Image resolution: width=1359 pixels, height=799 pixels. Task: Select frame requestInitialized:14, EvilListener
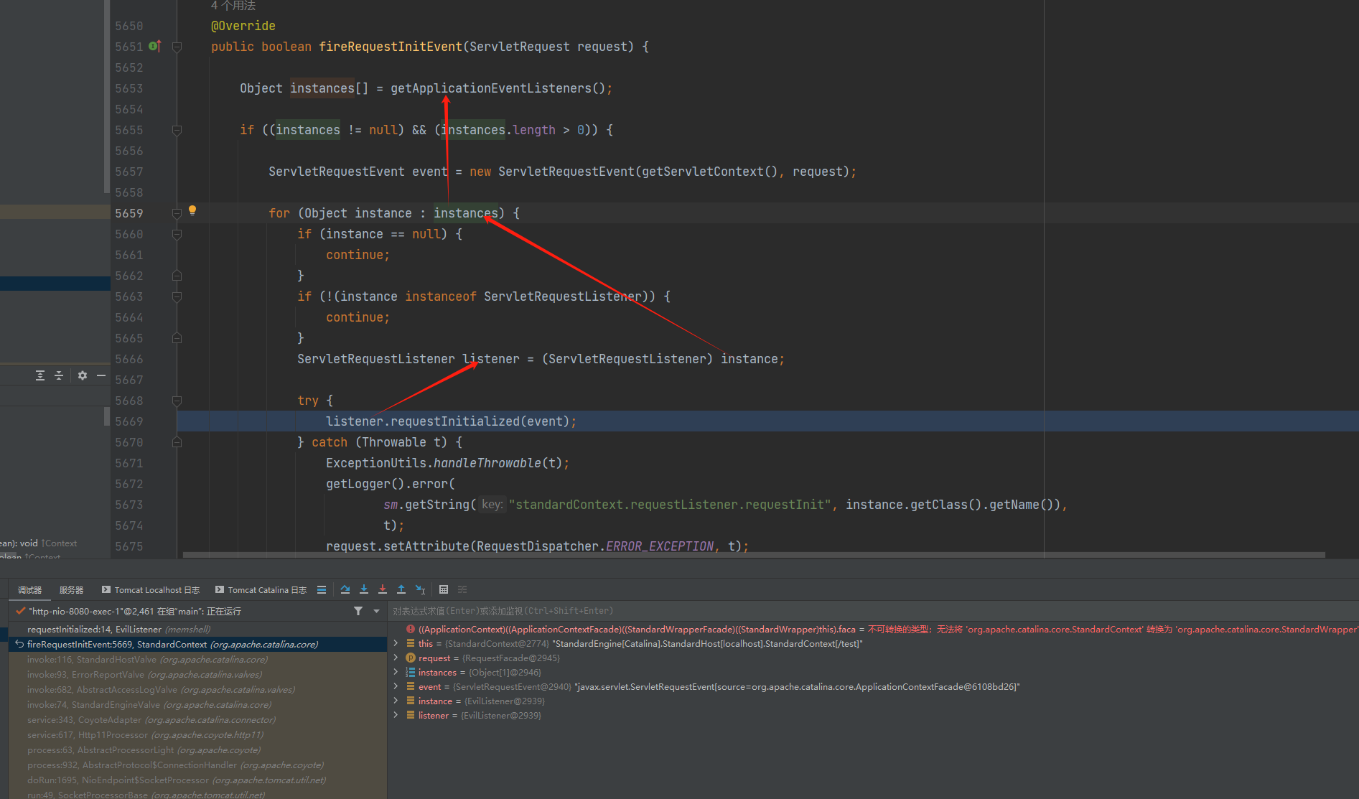pos(197,629)
